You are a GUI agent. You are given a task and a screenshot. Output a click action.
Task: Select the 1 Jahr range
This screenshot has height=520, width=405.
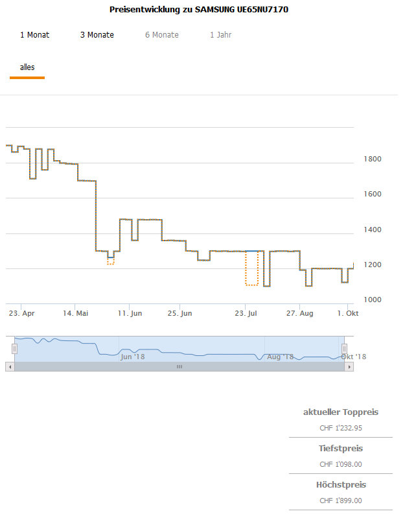click(220, 35)
